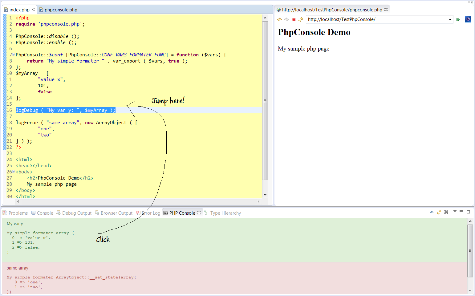Image resolution: width=475 pixels, height=296 pixels.
Task: Click the editor scroll-down arrow
Action: [x=265, y=195]
